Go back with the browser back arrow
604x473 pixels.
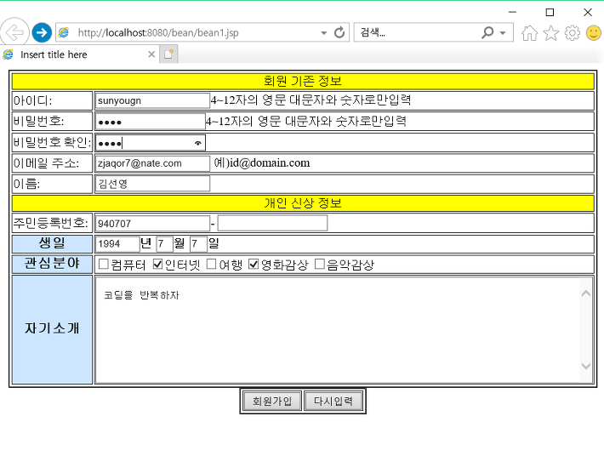(x=14, y=32)
